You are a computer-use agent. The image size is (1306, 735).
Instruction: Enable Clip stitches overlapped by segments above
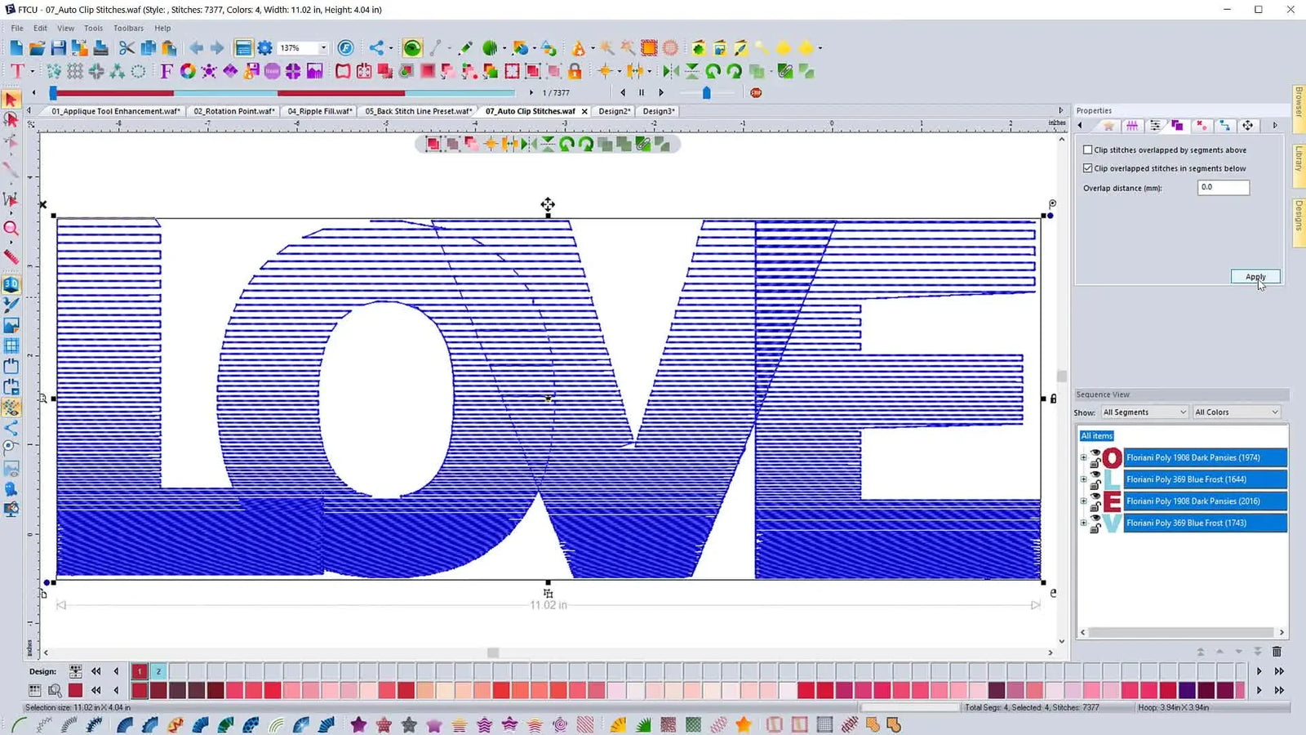tap(1088, 150)
